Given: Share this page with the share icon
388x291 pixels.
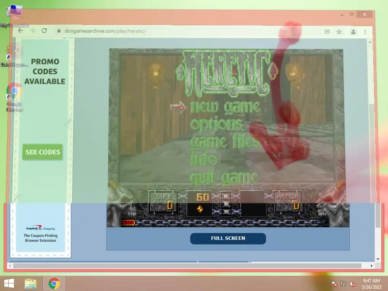Looking at the screenshot, I should 327,32.
